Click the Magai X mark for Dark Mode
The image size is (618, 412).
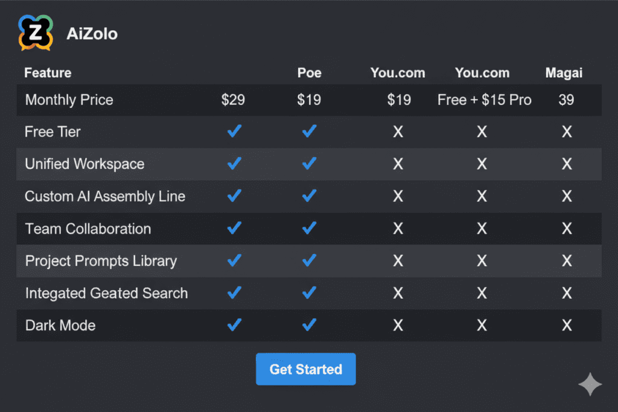(x=567, y=325)
